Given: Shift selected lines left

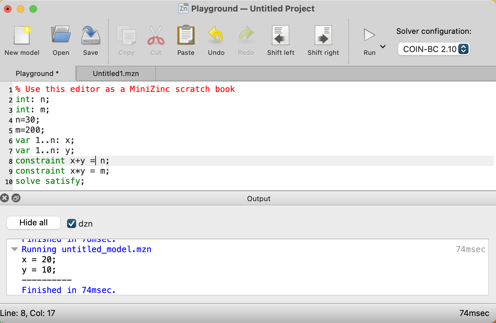Looking at the screenshot, I should (x=281, y=35).
